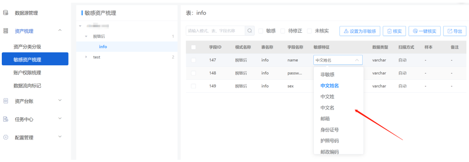Select 敏感资产梳理 submenu item
Screen dimensions: 469x162
tap(35, 59)
